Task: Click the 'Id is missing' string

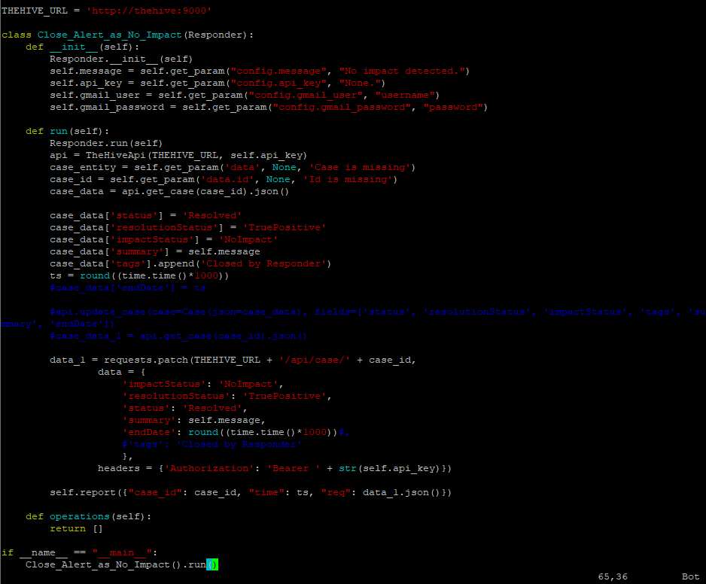Action: [x=348, y=180]
